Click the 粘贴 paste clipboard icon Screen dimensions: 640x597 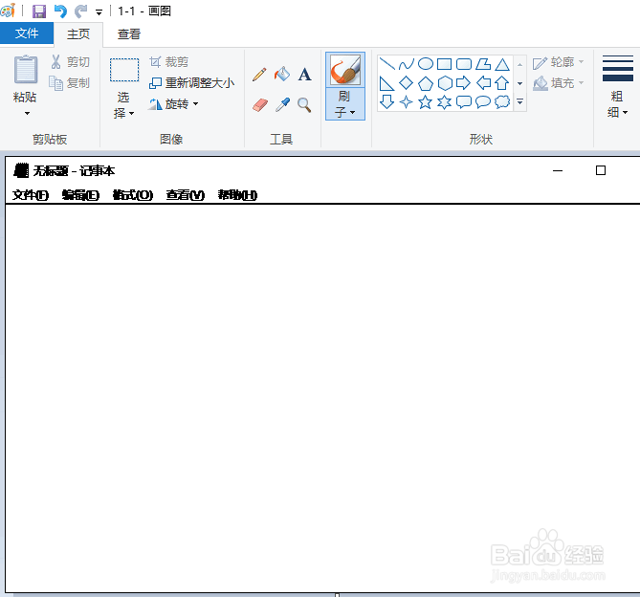pyautogui.click(x=26, y=70)
